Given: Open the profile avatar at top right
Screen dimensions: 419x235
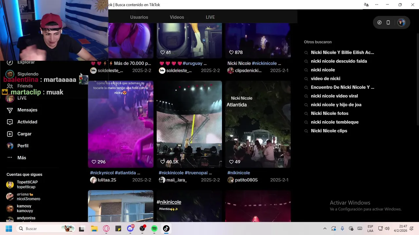Looking at the screenshot, I should (x=401, y=23).
